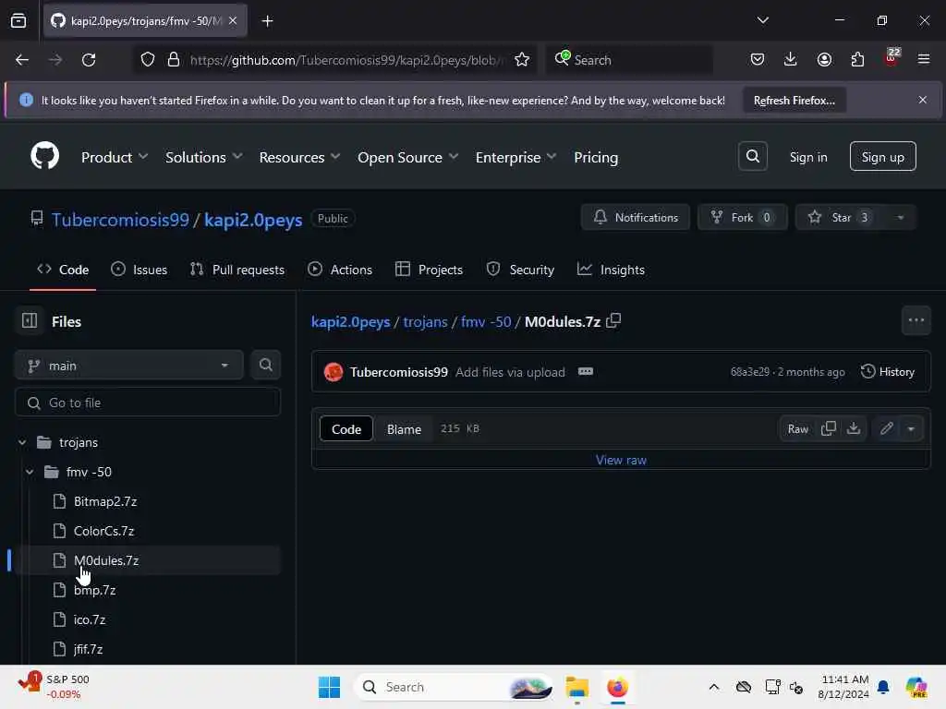Expand the Resources navigation menu
The width and height of the screenshot is (946, 709).
click(x=300, y=157)
